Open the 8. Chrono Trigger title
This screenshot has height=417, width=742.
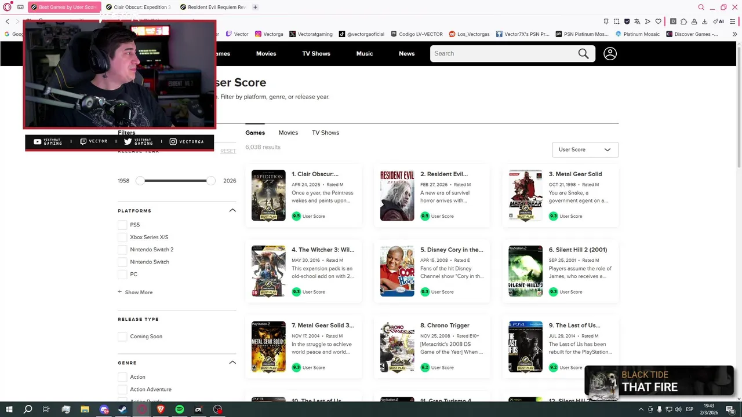(x=445, y=325)
